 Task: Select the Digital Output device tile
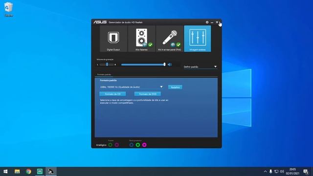(x=113, y=39)
